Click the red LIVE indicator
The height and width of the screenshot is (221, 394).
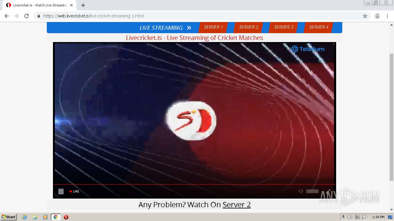pyautogui.click(x=74, y=191)
